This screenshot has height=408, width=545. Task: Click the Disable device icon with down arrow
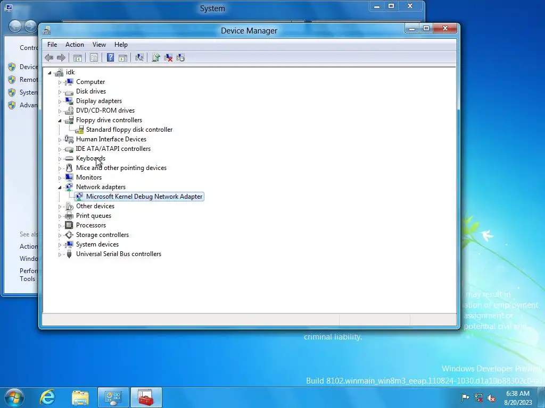tap(180, 57)
